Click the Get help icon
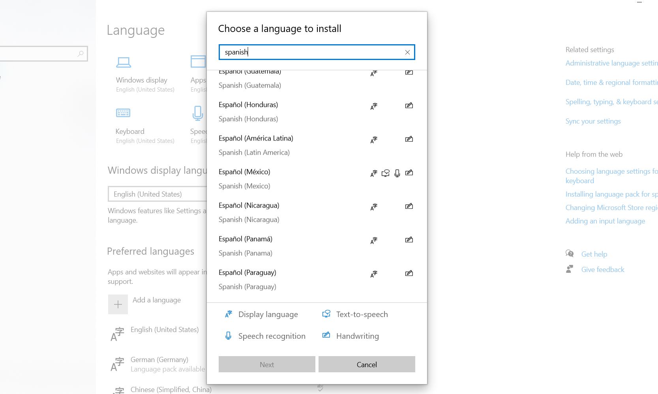The image size is (658, 394). [x=570, y=253]
